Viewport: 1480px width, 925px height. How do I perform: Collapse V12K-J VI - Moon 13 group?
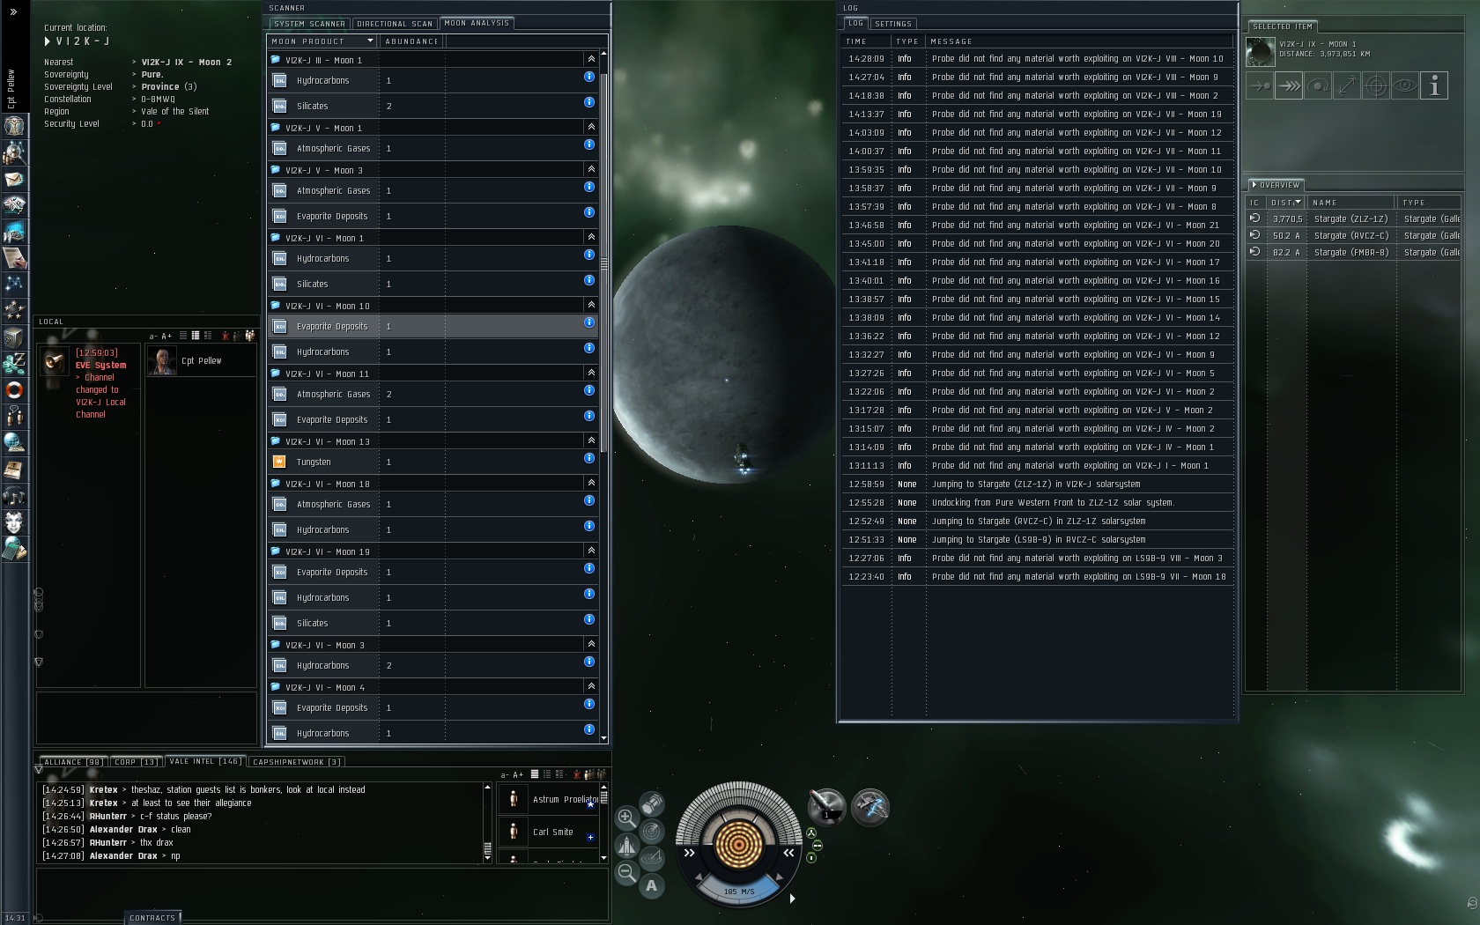591,440
